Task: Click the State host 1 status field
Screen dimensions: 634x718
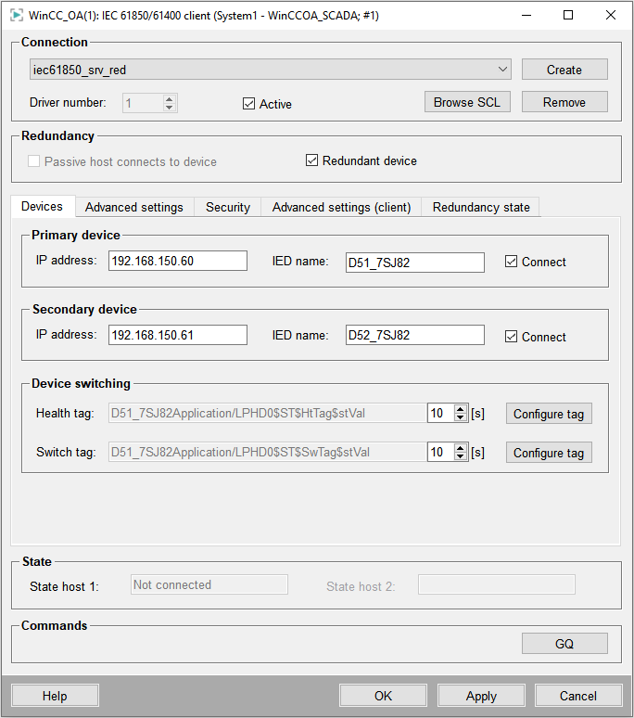Action: 209,584
